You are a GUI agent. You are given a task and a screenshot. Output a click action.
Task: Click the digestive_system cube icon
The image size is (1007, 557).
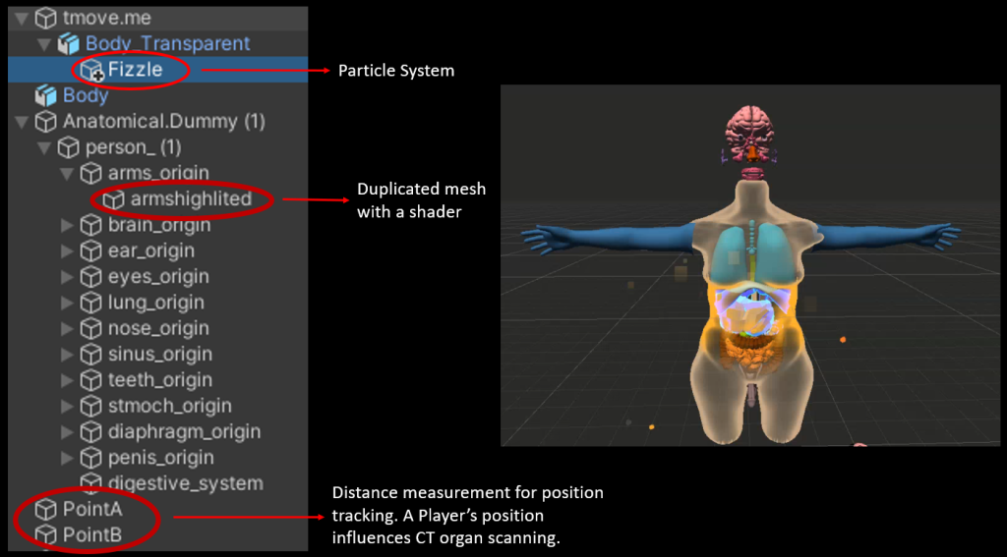tap(91, 483)
